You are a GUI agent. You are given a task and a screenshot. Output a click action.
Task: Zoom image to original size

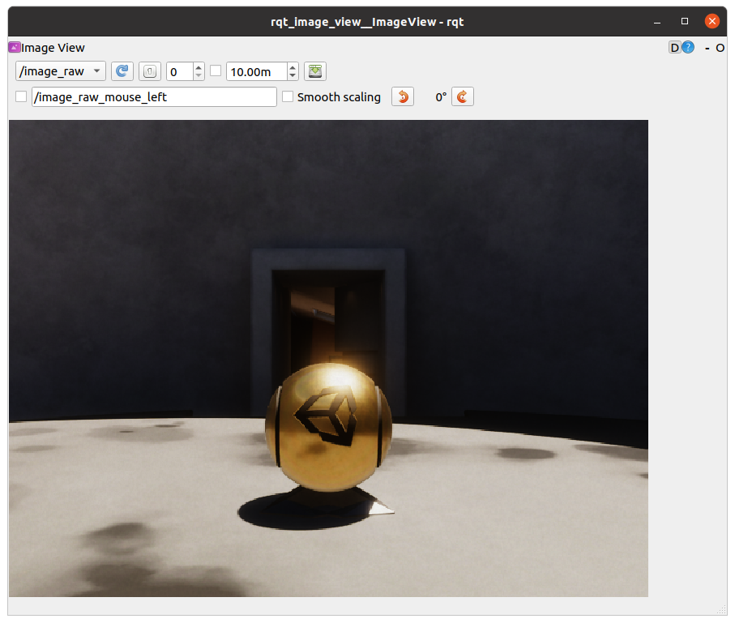[x=150, y=71]
